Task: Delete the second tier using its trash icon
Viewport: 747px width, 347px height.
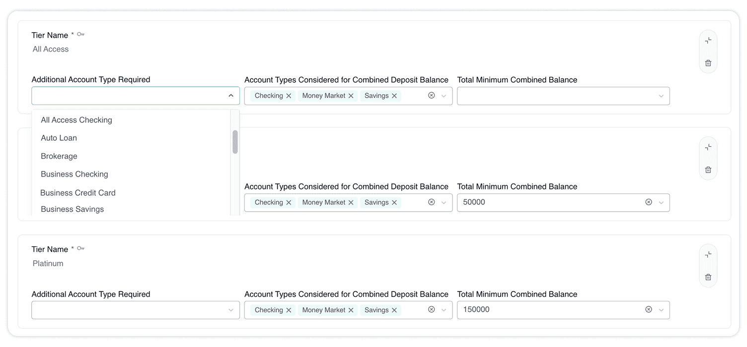Action: (x=708, y=170)
